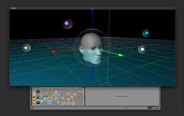The image size is (184, 116).
Task: Click the upper large knob in Models
Action: [68, 94]
